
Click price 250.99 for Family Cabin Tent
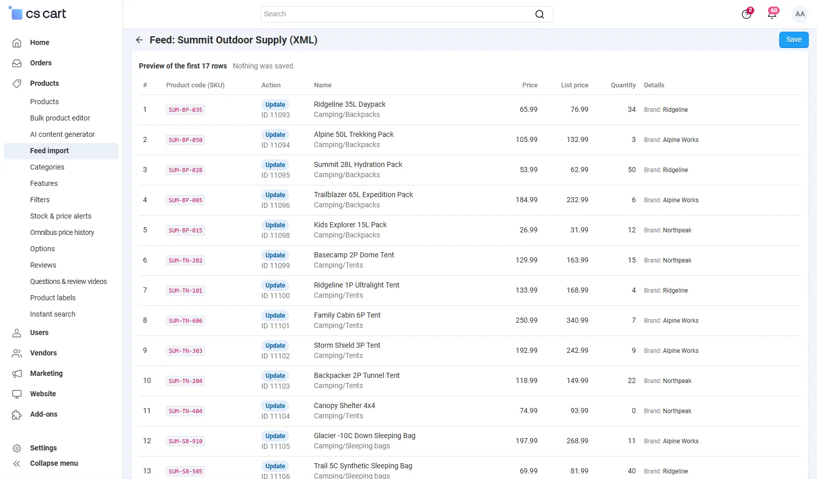526,320
